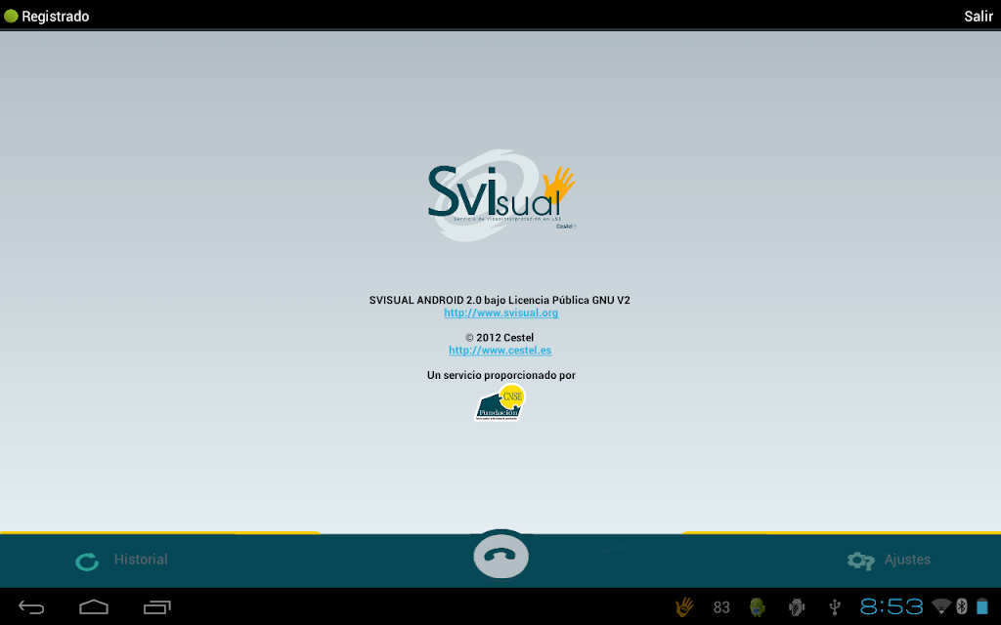Image resolution: width=1001 pixels, height=625 pixels.
Task: Tap the Salir exit button
Action: click(x=978, y=16)
